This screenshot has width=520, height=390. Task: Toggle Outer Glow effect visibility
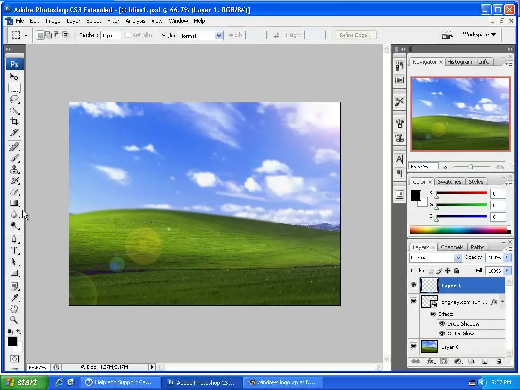pyautogui.click(x=442, y=333)
